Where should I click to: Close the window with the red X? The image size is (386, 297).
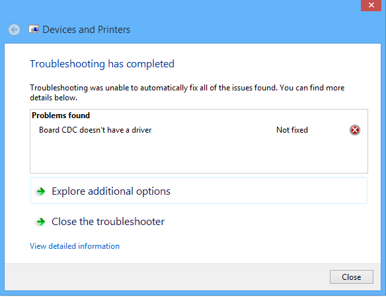[371, 5]
